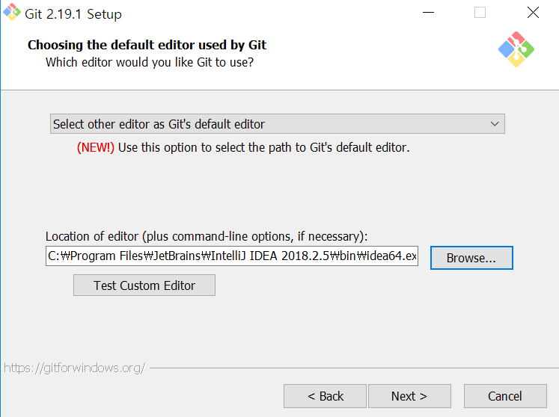This screenshot has width=559, height=417.
Task: Open the 'Select other editor' combo box
Action: tap(278, 124)
